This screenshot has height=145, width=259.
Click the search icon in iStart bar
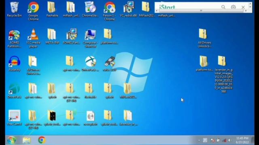coord(223,7)
